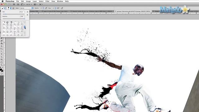Open the Arrange Documents dropdown
Screen dimensions: 199x112
point(36,4)
